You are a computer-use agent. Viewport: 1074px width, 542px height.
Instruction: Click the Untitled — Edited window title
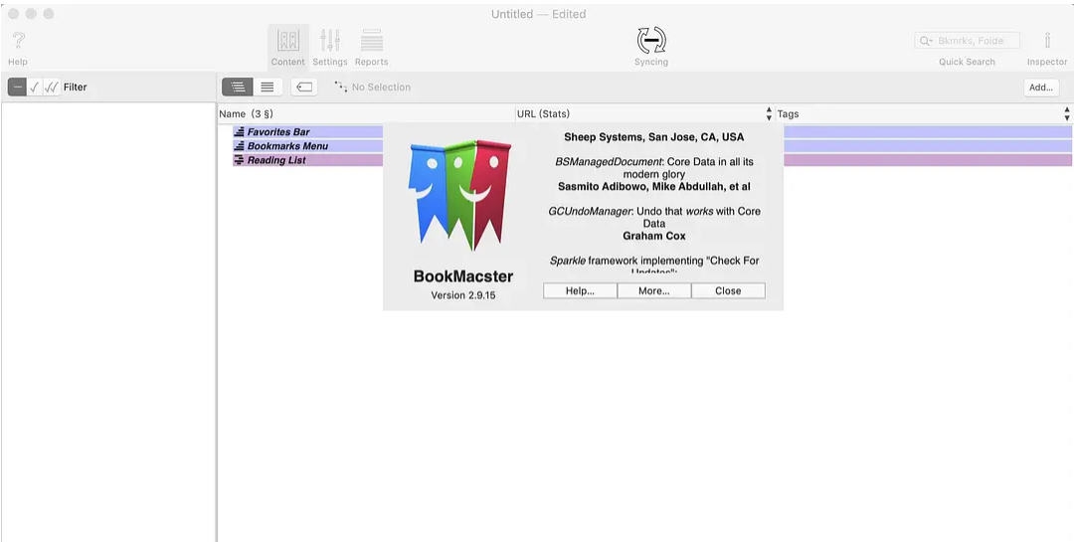click(x=538, y=14)
